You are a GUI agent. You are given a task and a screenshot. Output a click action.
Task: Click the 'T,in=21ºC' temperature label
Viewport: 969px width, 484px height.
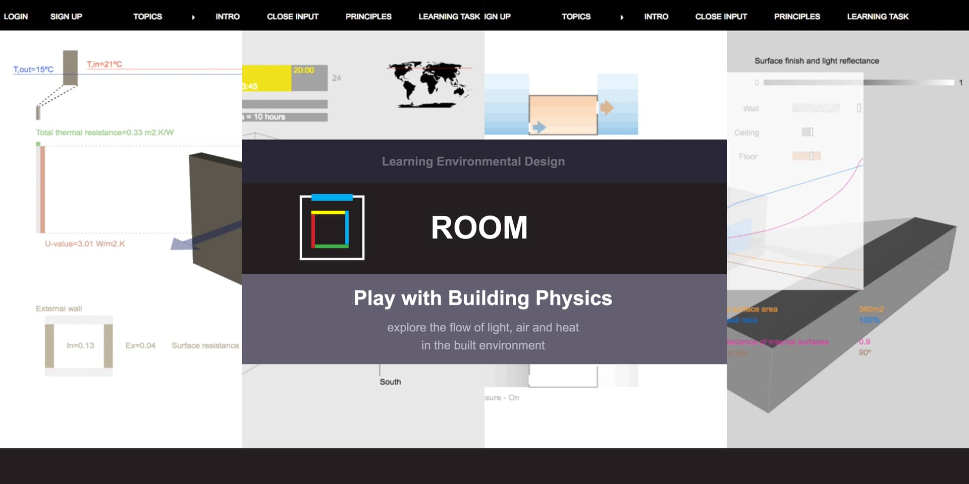click(104, 65)
